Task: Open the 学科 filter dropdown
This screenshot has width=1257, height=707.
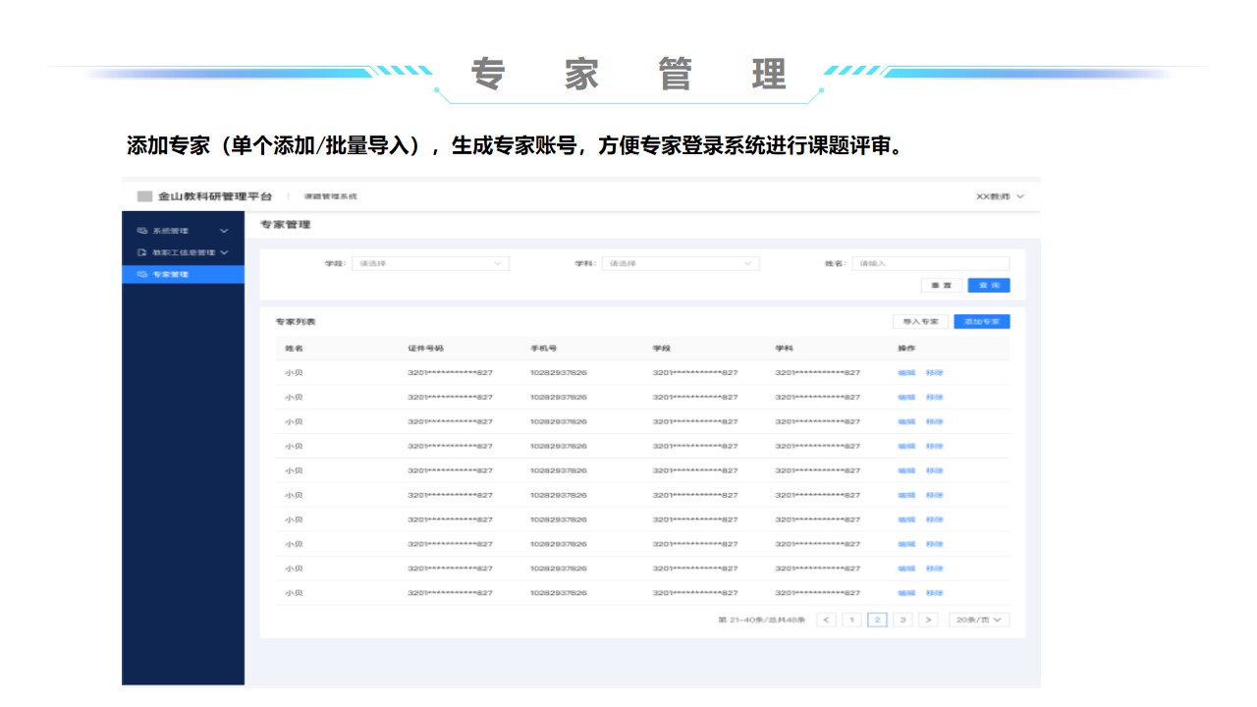Action: tap(681, 263)
